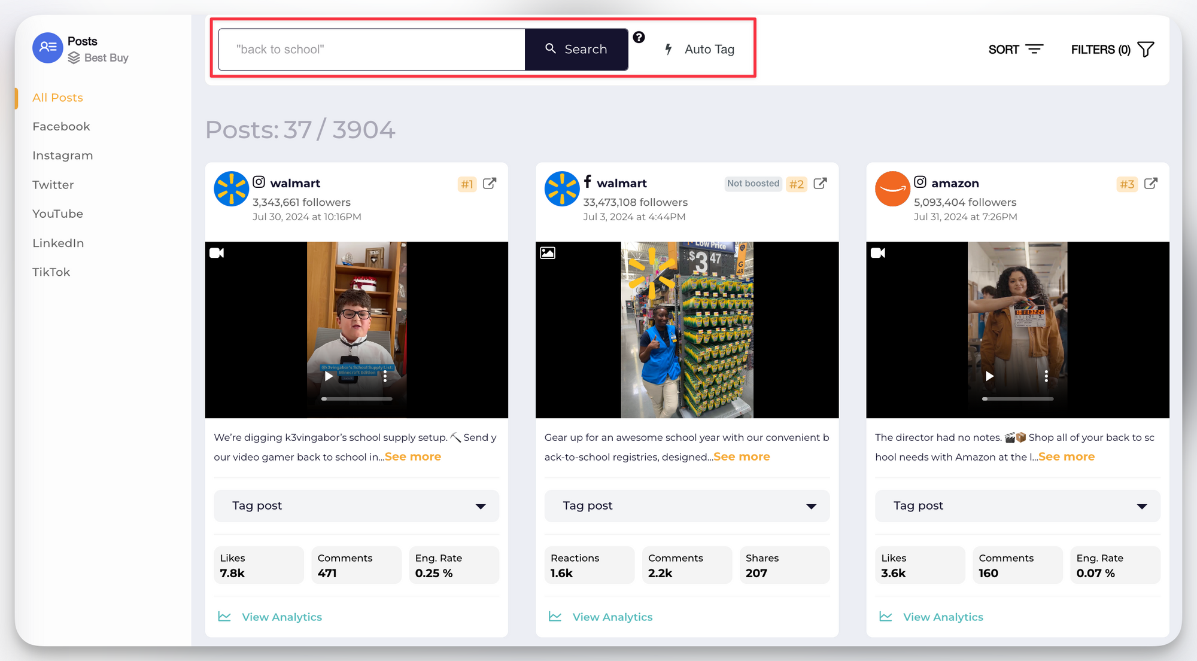Play the Walmart Instagram video
The image size is (1197, 661).
pos(329,376)
